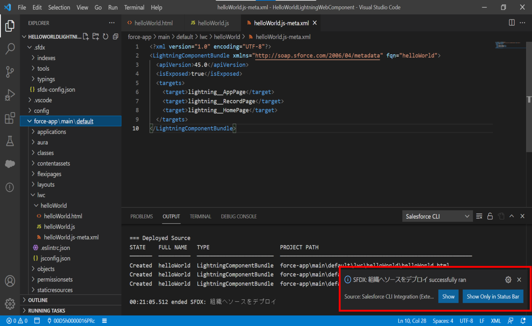This screenshot has height=326, width=532.
Task: Switch to the DEBUG CONSOLE tab
Action: [x=239, y=216]
